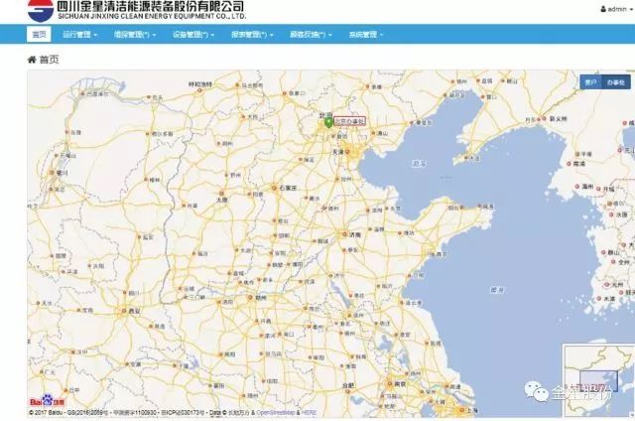The height and width of the screenshot is (421, 635).
Task: Open the OpenStreetMap attribution link
Action: (276, 413)
